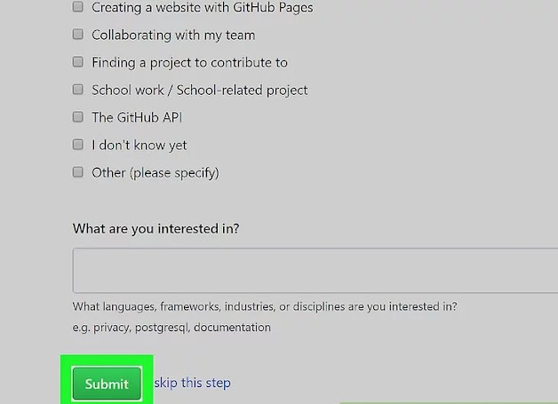Click the 'The GitHub API' label text

coord(137,117)
